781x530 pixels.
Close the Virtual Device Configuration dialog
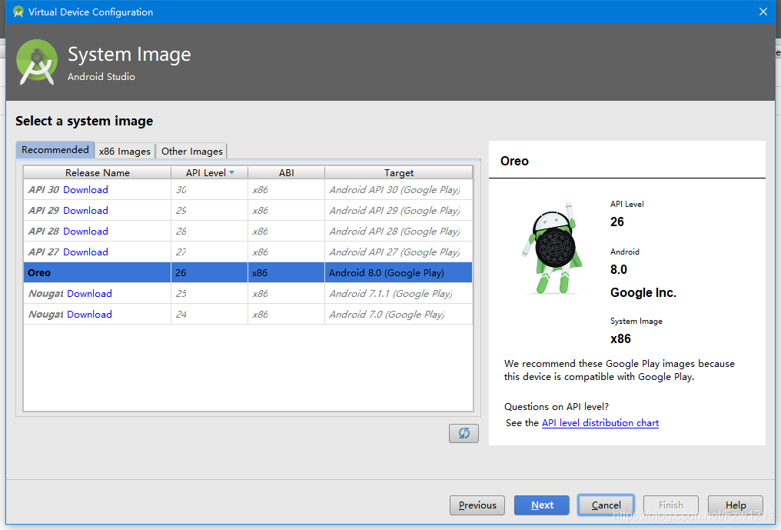[763, 12]
